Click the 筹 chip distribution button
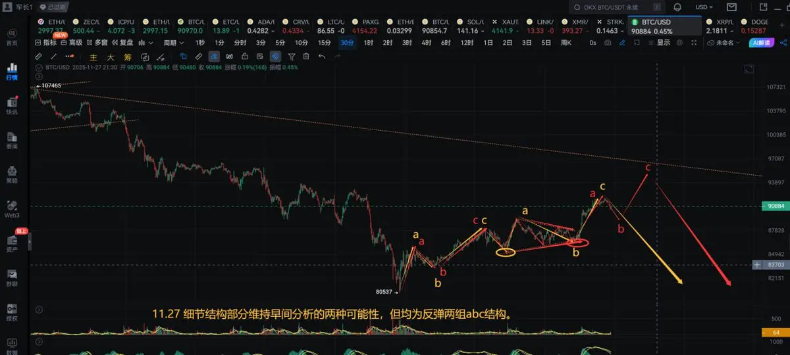 [x=128, y=57]
